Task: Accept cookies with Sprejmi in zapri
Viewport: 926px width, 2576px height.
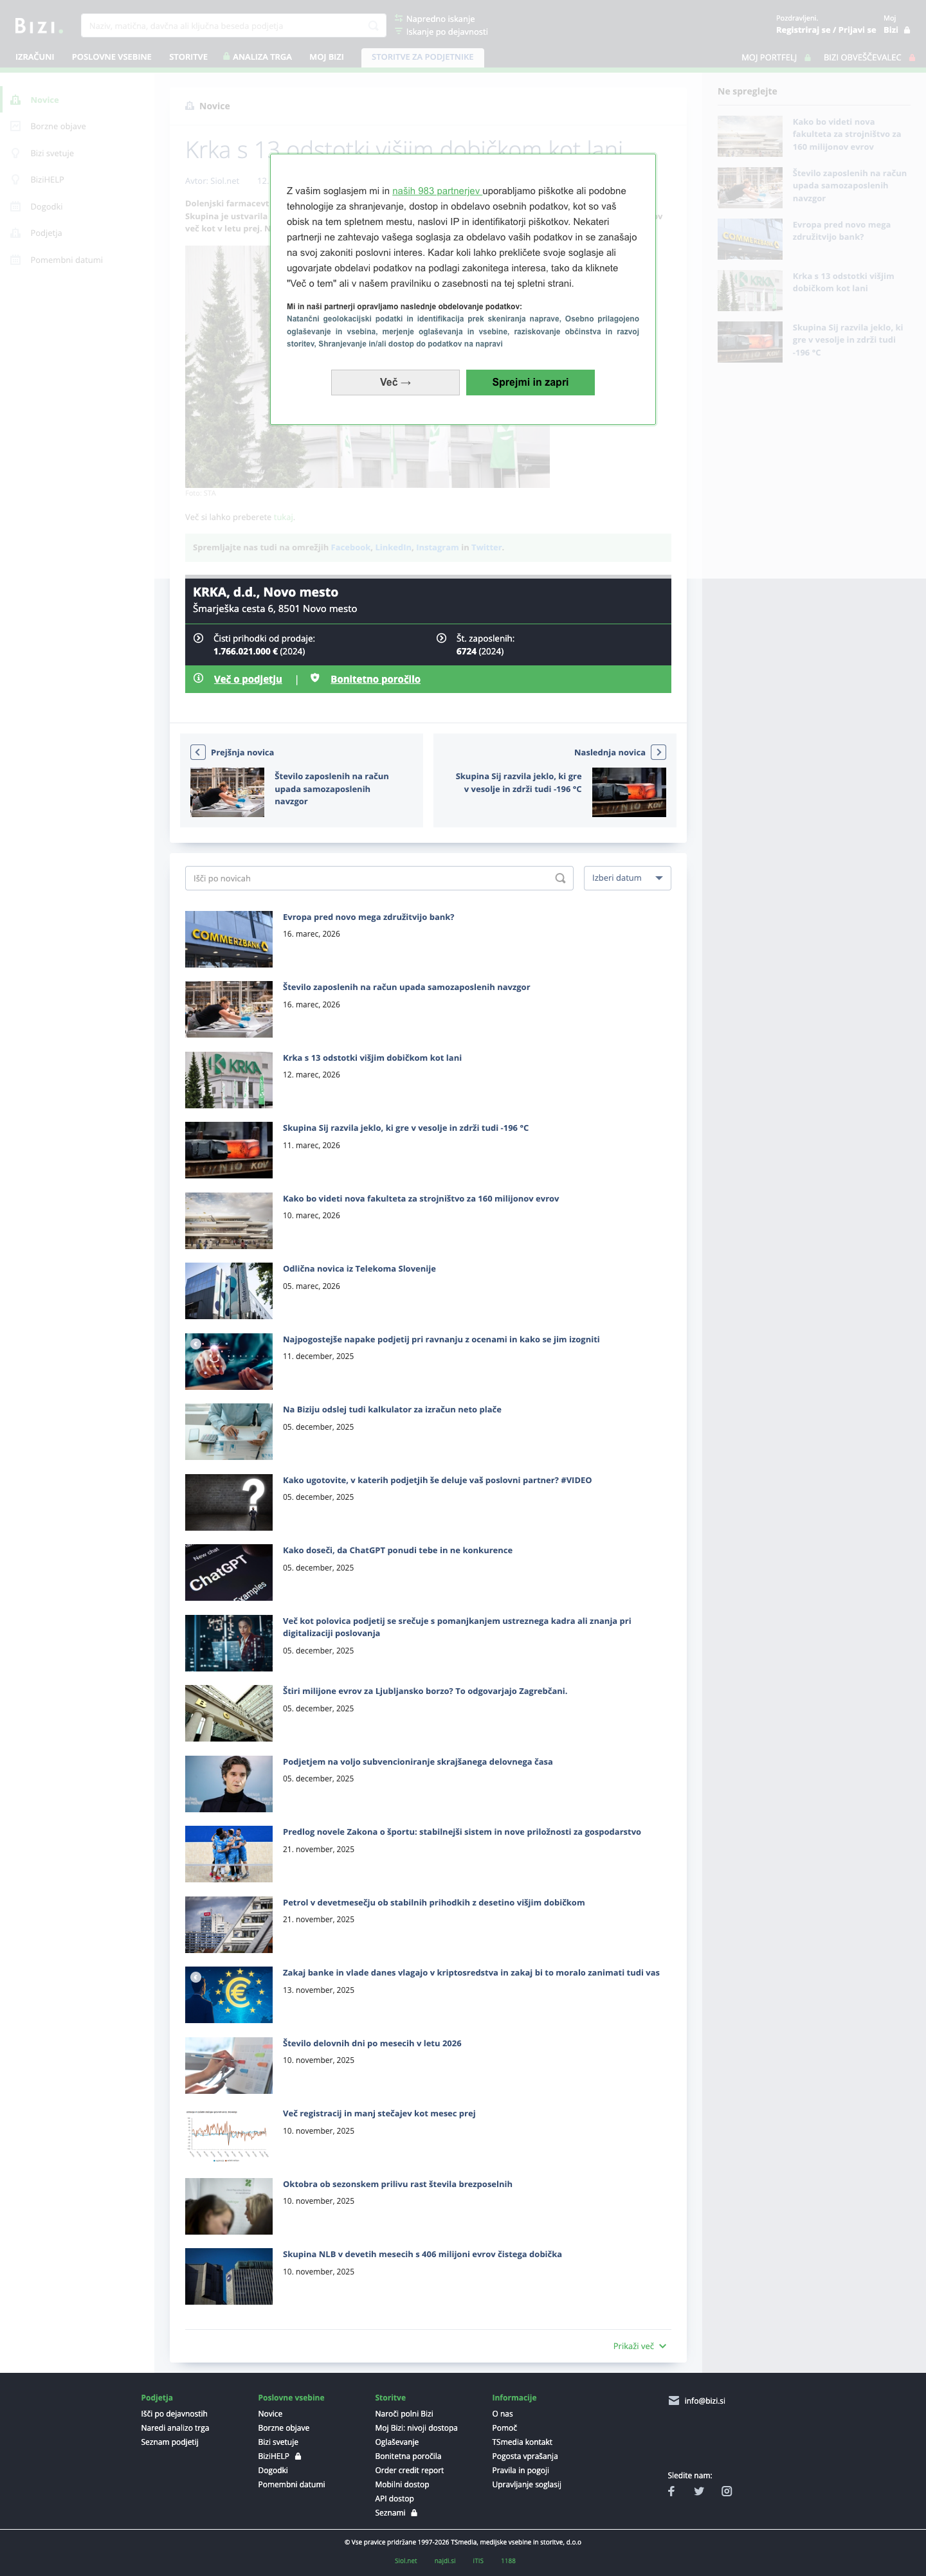Action: [530, 382]
